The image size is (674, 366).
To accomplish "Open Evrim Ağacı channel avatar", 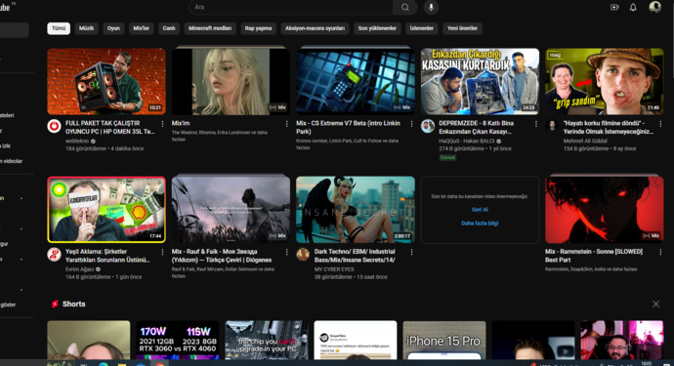I will point(54,255).
